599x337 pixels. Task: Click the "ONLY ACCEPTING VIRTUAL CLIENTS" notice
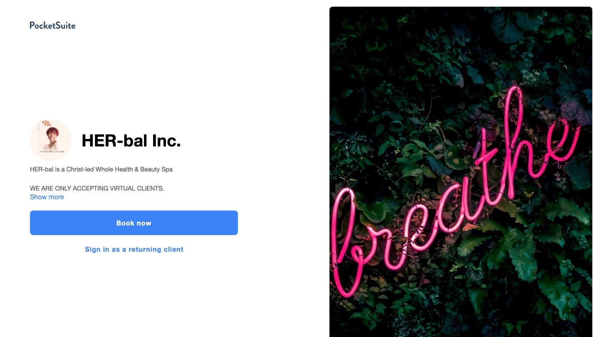coord(97,188)
